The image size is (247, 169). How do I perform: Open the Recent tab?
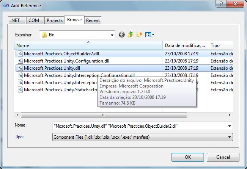(93, 20)
